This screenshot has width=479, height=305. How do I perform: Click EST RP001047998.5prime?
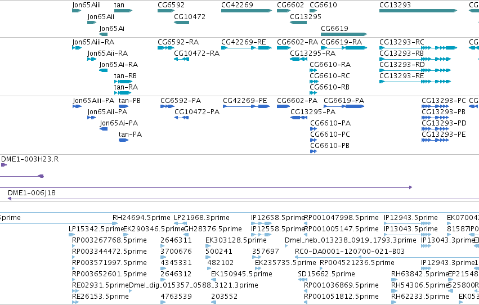[x=306, y=224]
